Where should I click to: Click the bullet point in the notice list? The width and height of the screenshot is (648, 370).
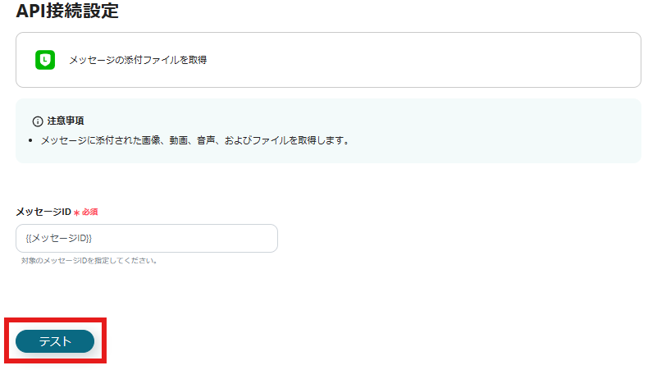[30, 141]
